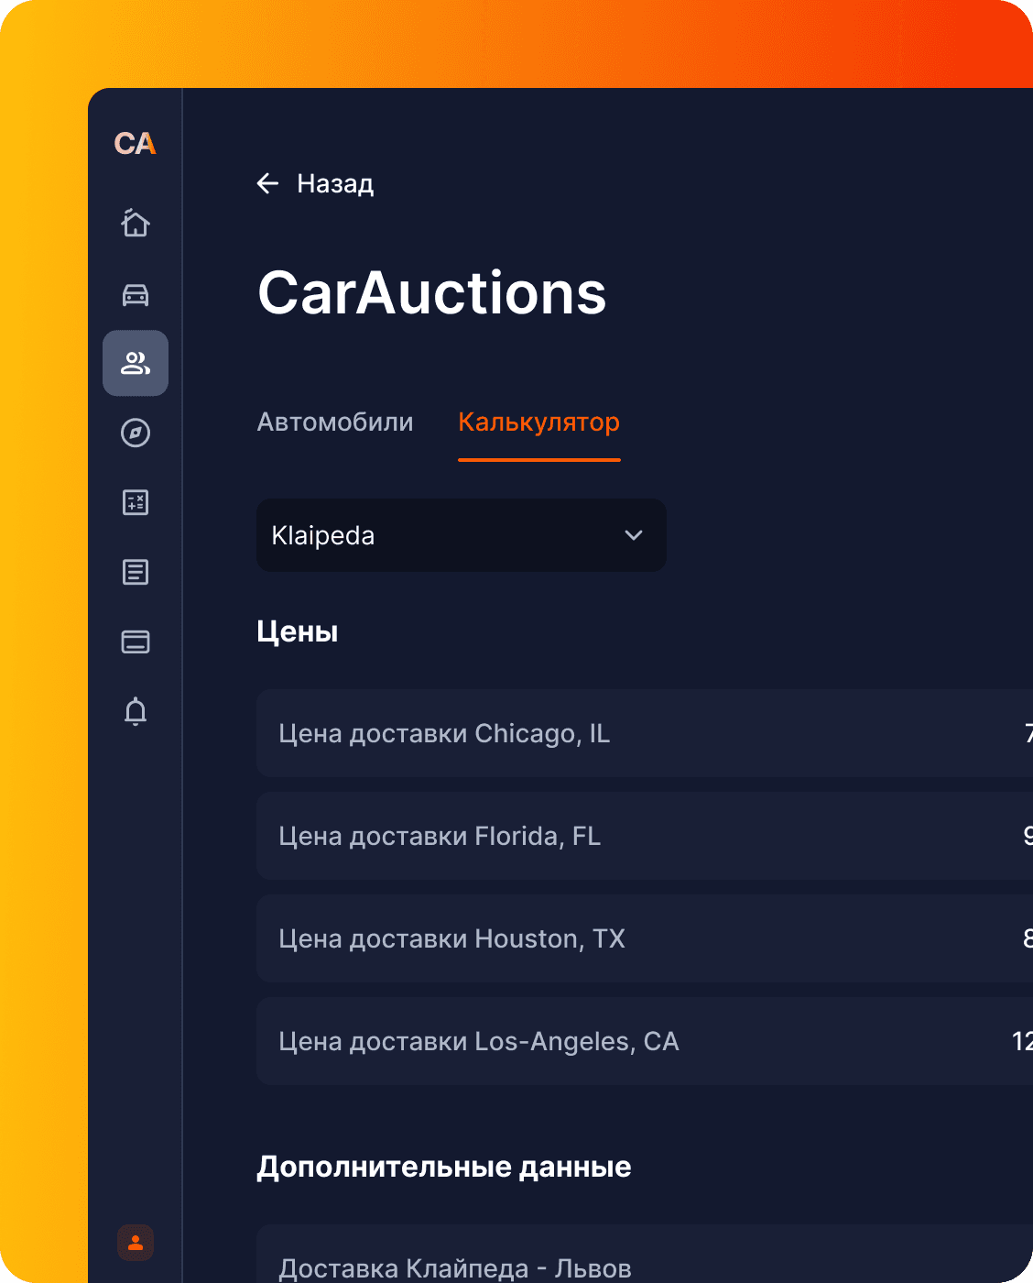Open the payment card icon
The width and height of the screenshot is (1033, 1283).
[x=136, y=642]
